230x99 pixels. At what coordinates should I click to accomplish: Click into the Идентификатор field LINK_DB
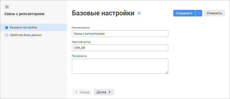[120, 48]
